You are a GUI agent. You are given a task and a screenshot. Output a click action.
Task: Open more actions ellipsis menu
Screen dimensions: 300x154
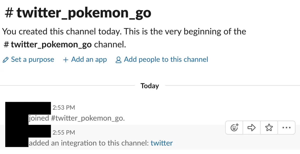pos(286,128)
